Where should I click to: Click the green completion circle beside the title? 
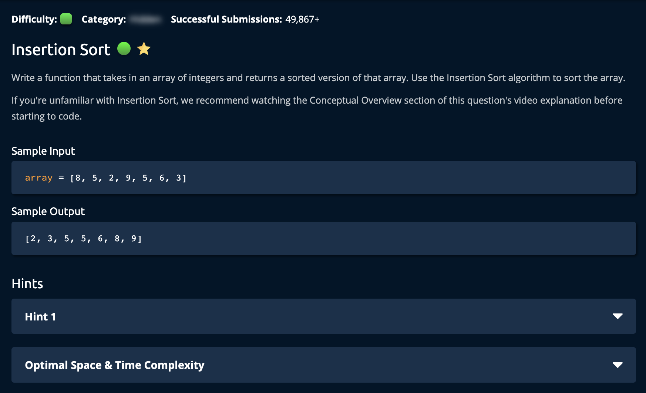pyautogui.click(x=124, y=48)
